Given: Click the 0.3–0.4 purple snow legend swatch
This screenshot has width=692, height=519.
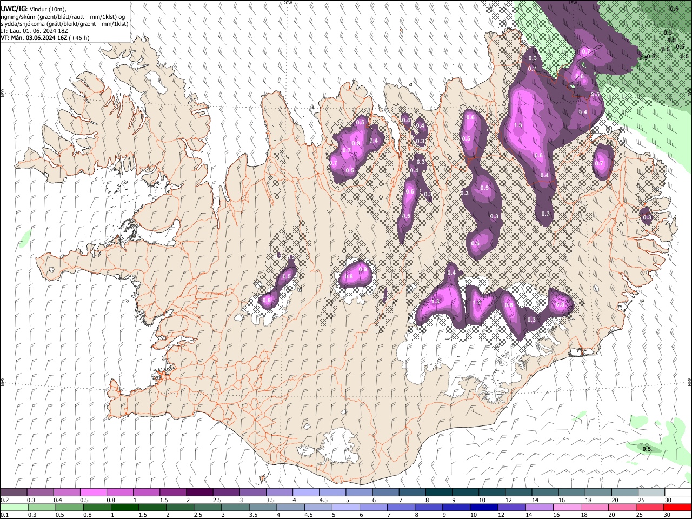Looking at the screenshot, I should pyautogui.click(x=41, y=493).
